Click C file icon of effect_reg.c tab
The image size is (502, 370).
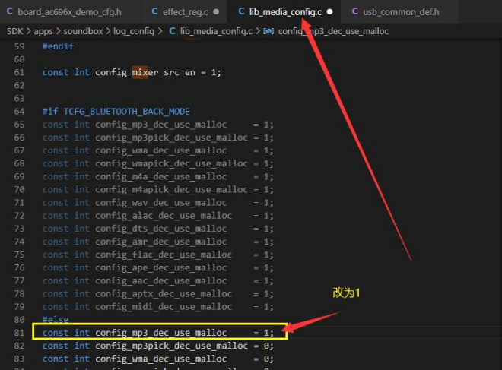[154, 11]
